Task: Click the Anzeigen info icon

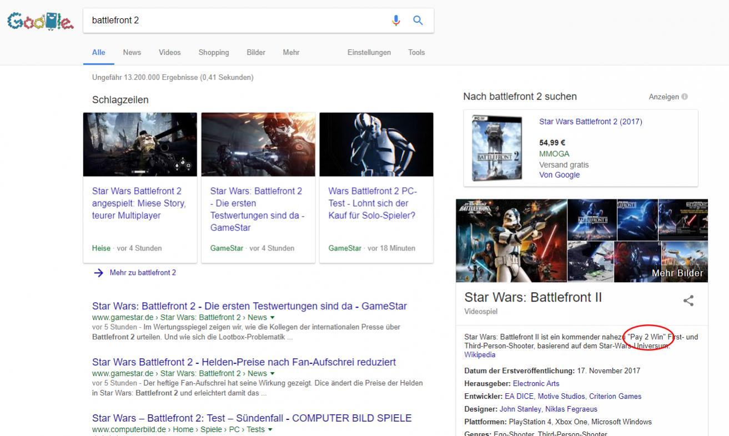Action: click(685, 97)
